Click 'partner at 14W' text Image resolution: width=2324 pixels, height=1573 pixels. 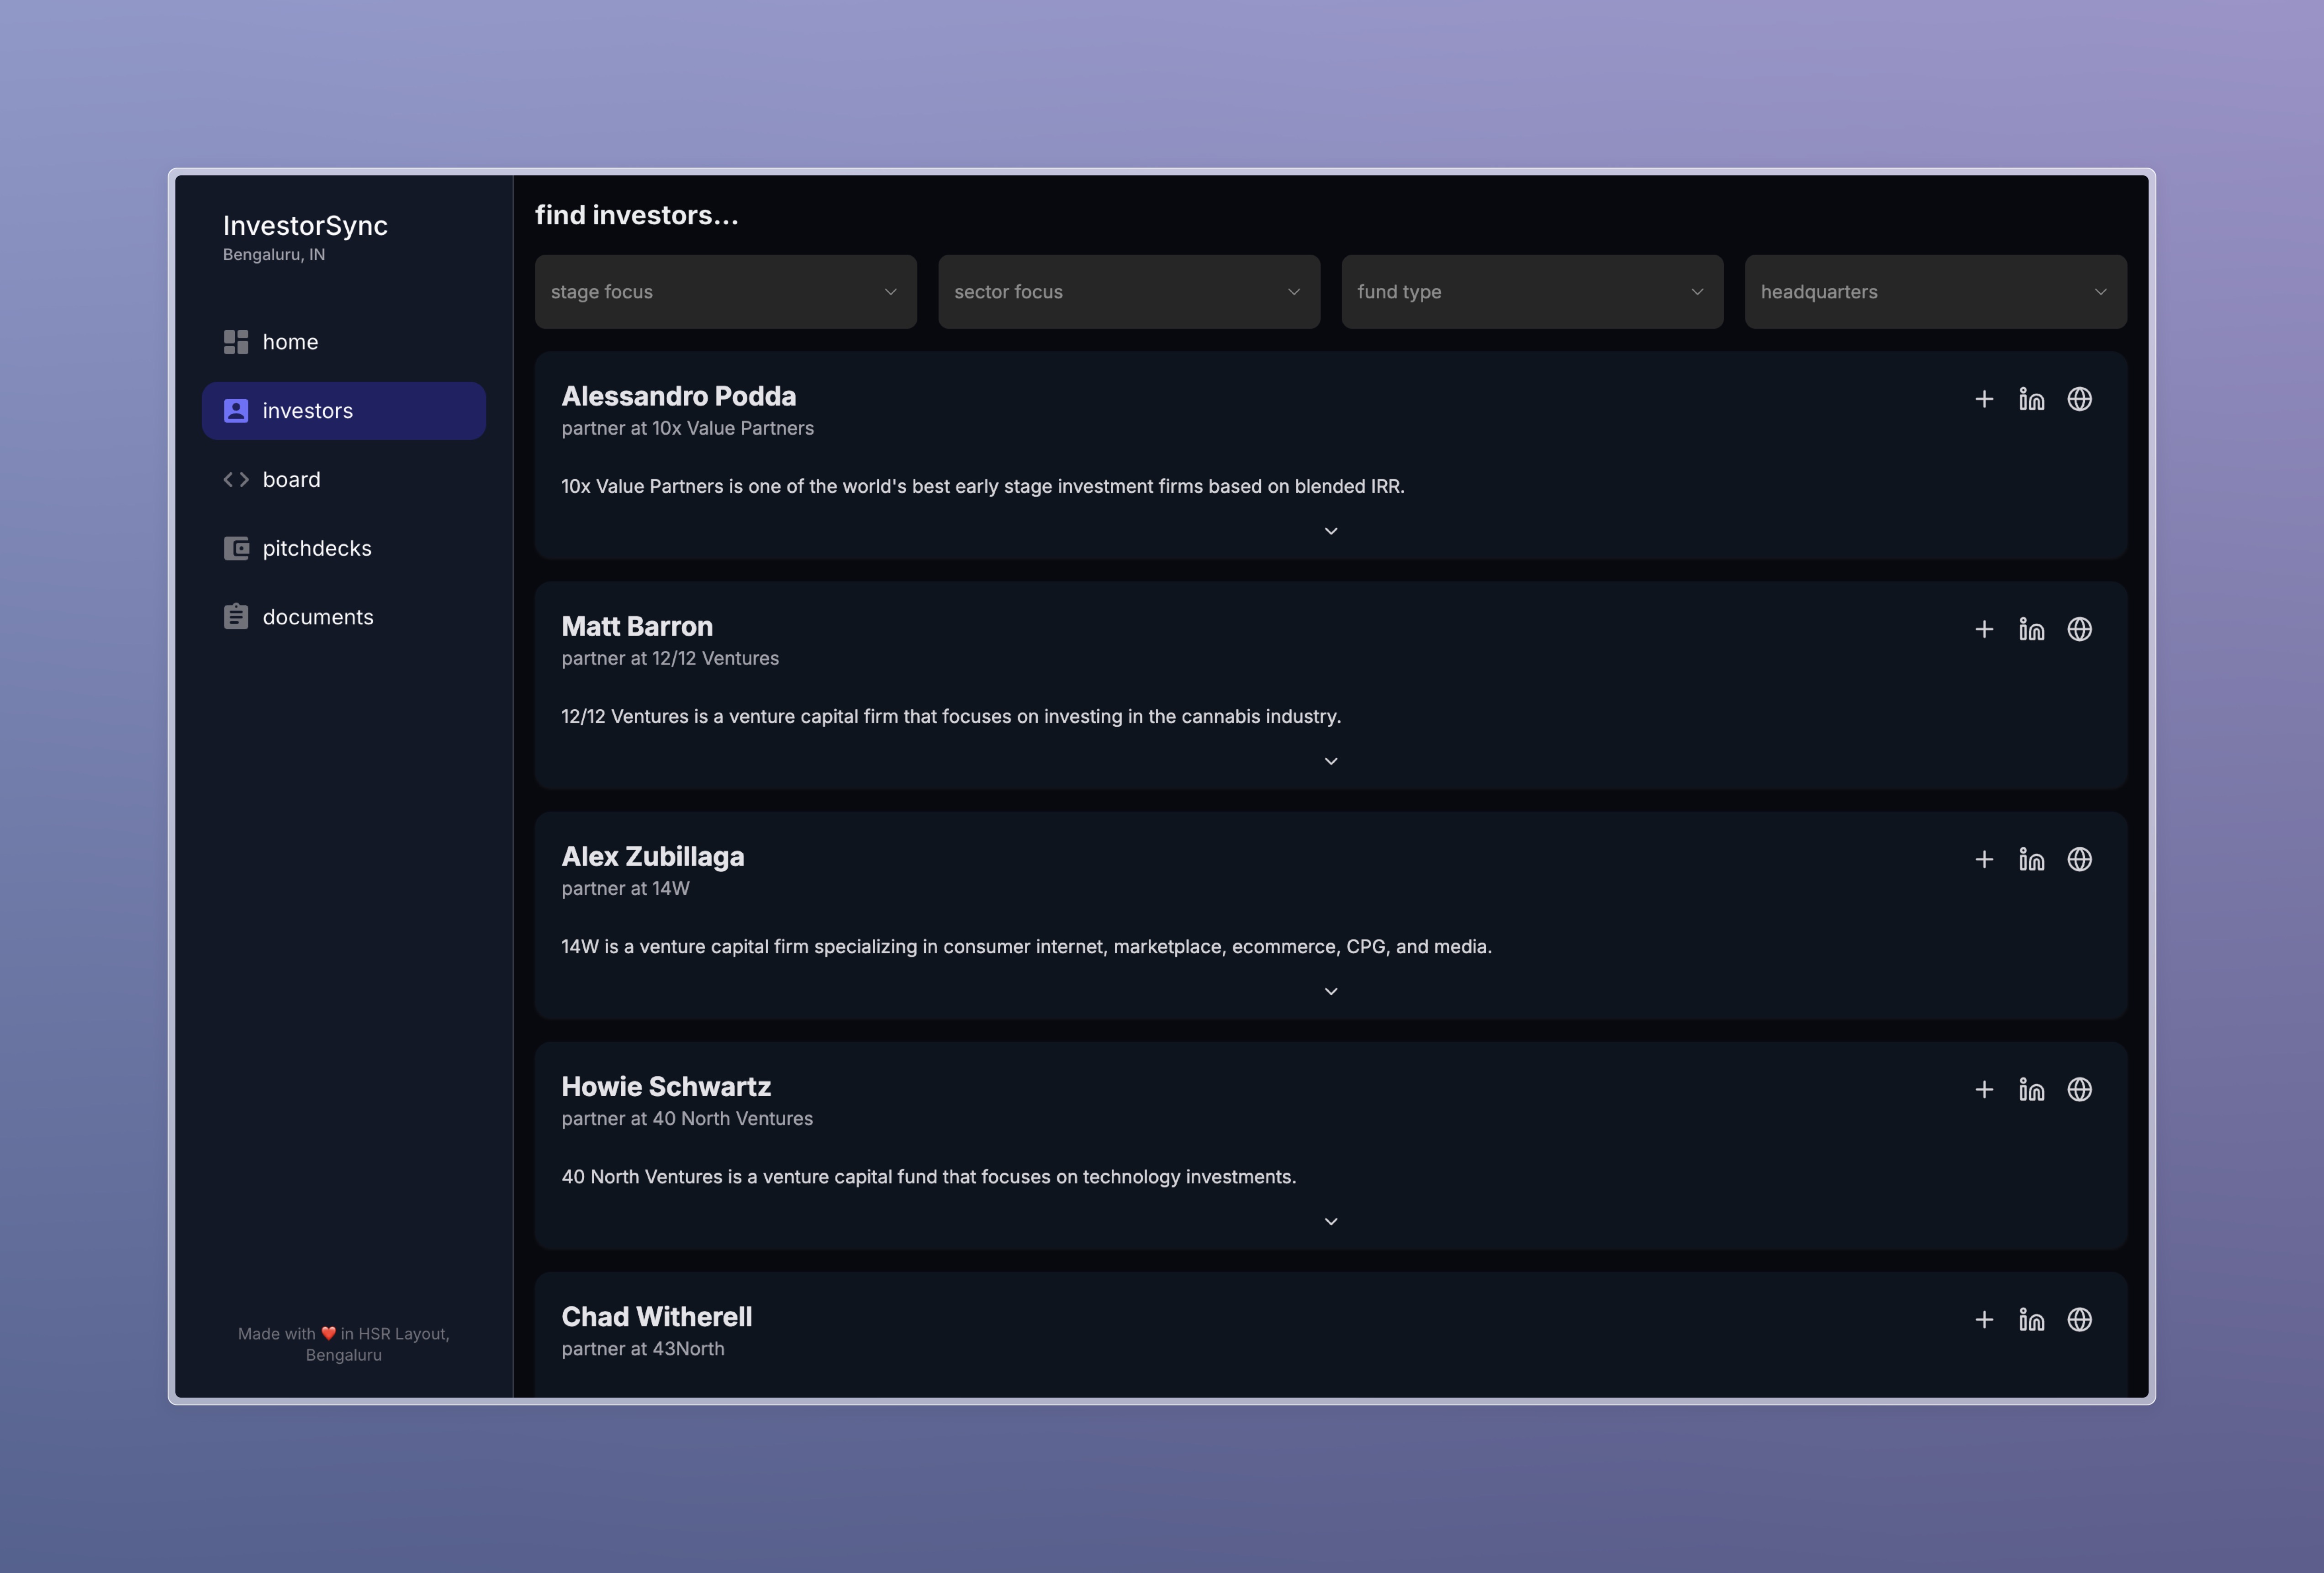(x=626, y=888)
